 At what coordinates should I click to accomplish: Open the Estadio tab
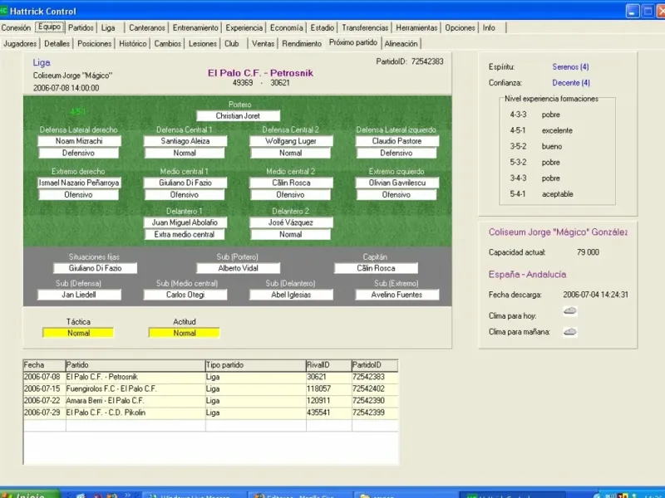point(323,27)
